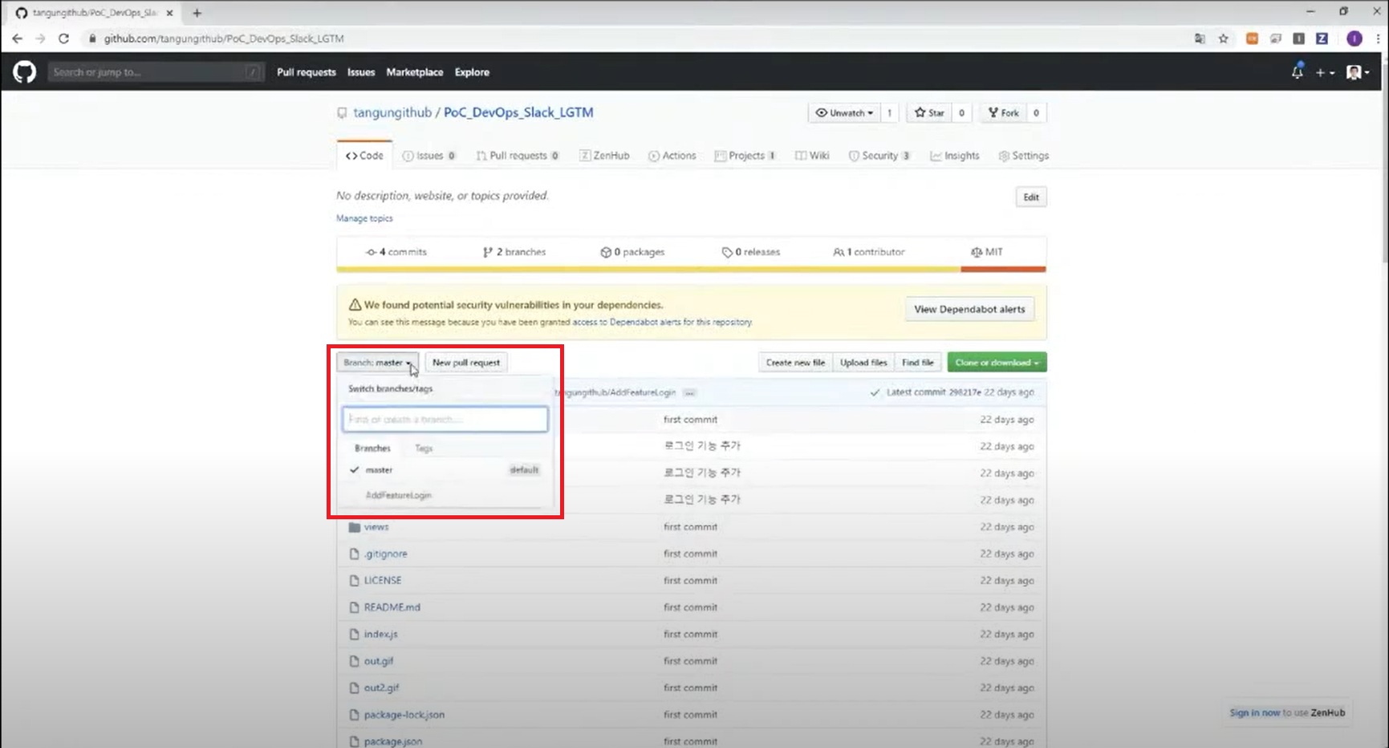Click the browser back arrow
1389x748 pixels.
click(17, 39)
